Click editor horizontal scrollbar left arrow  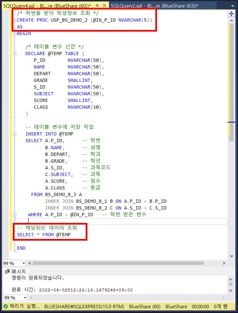[30, 263]
